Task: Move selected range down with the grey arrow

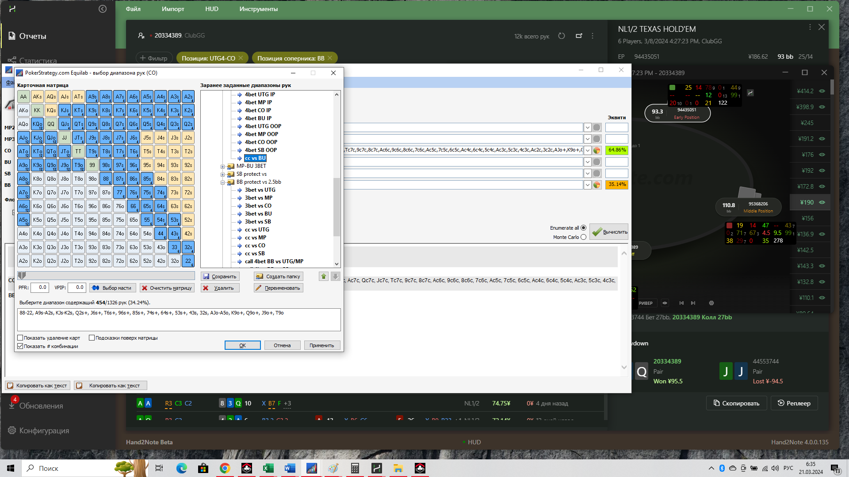Action: point(336,276)
